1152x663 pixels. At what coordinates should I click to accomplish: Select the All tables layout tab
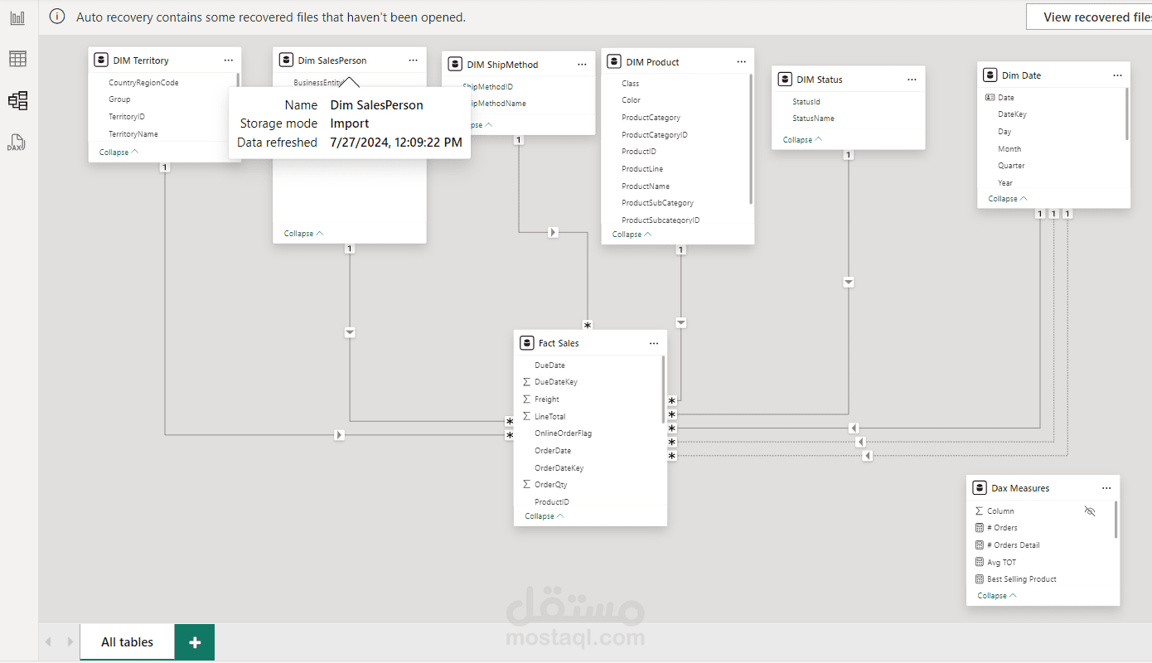[x=128, y=642]
